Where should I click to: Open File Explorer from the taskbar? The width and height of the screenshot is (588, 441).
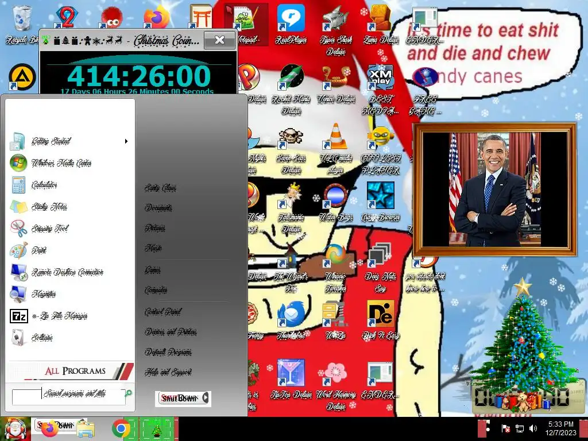(x=86, y=430)
